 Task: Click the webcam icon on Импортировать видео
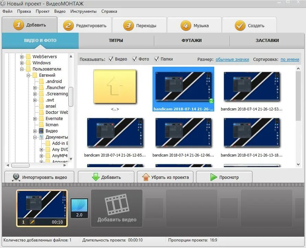click(16, 177)
